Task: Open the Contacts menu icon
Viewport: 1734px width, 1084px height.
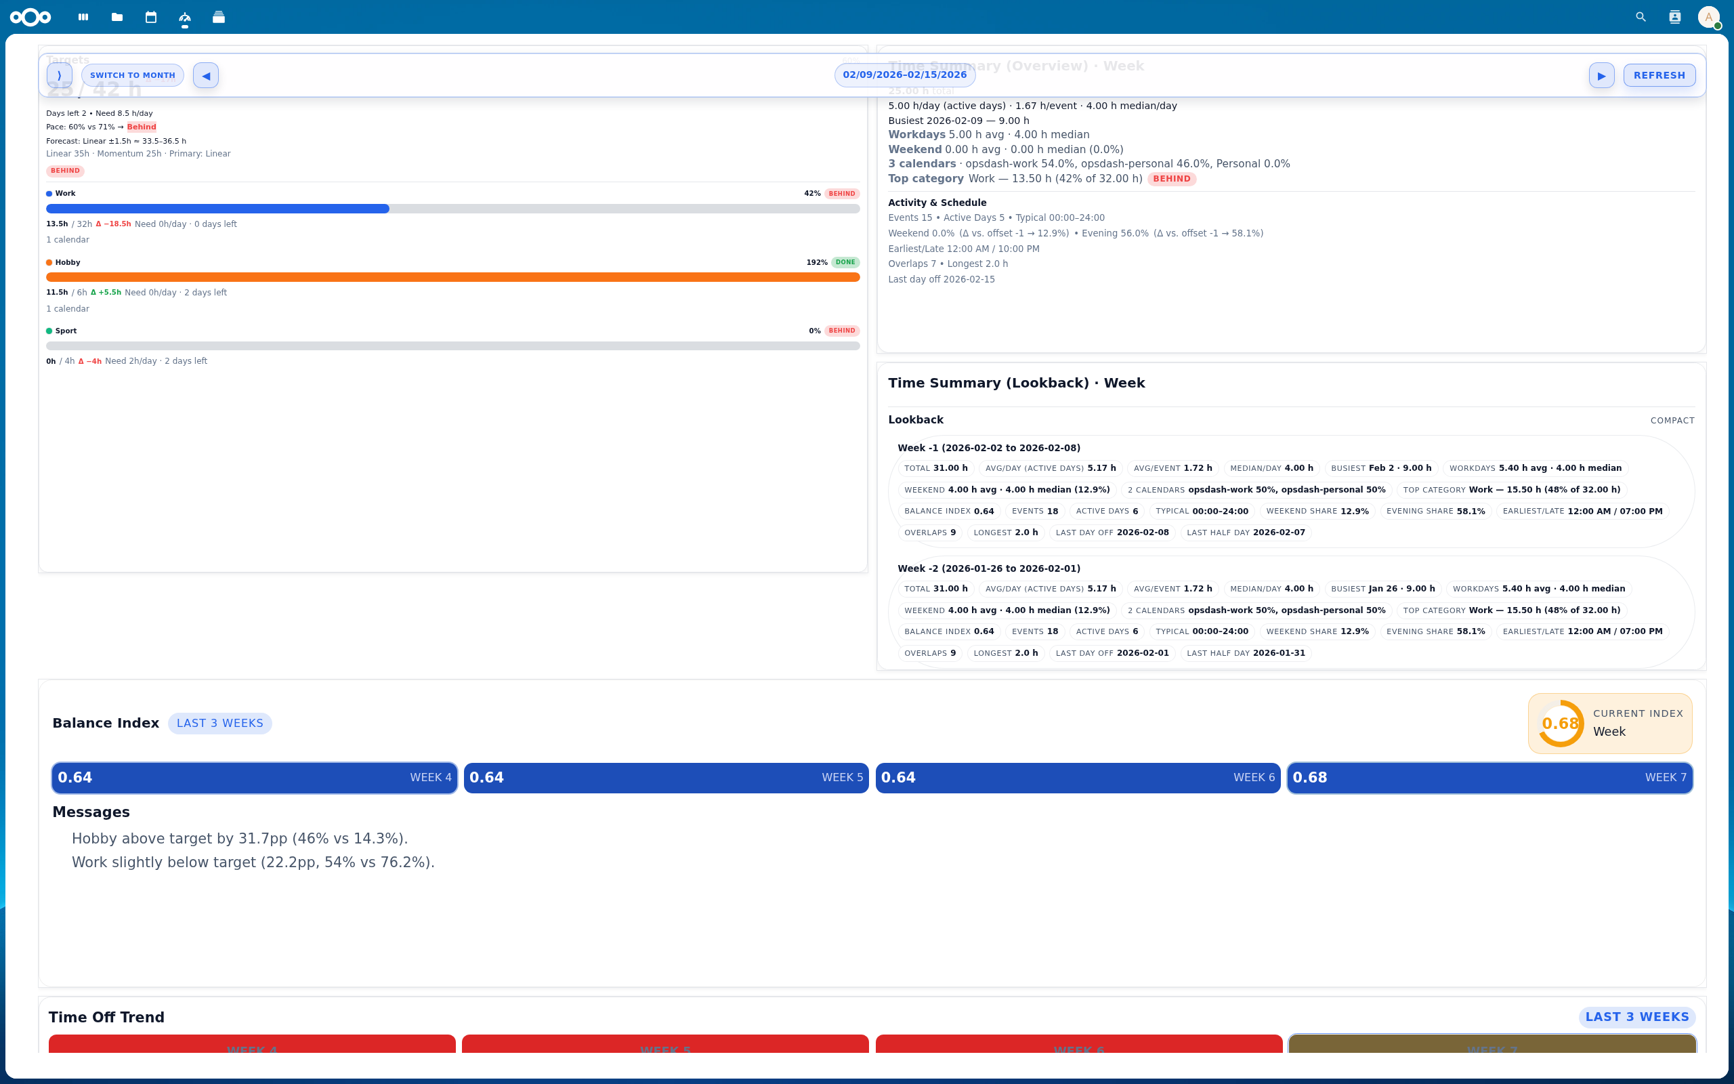Action: (x=1675, y=16)
